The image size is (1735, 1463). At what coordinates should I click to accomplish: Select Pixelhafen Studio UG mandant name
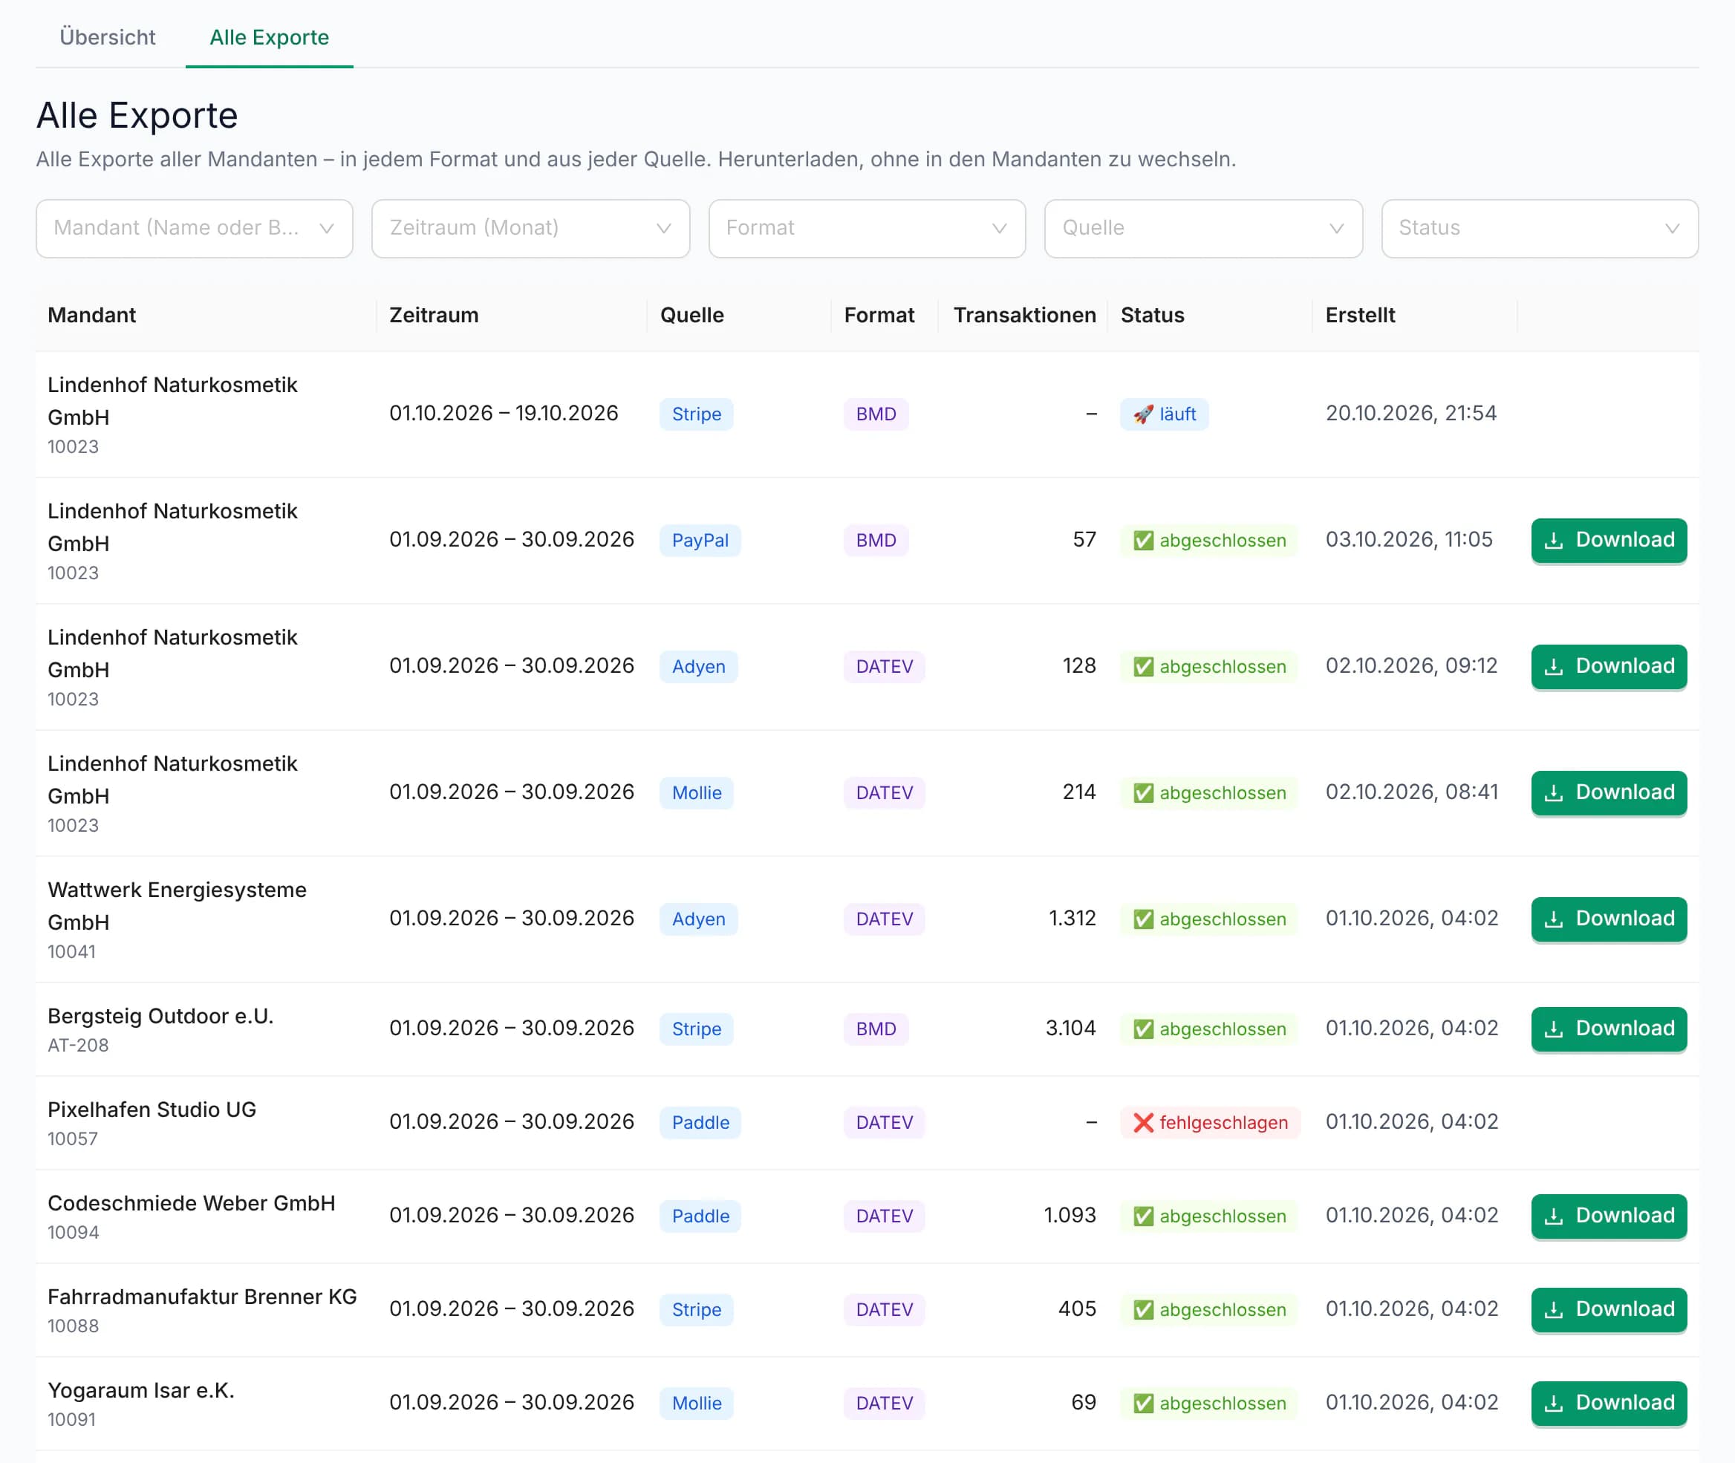tap(152, 1110)
